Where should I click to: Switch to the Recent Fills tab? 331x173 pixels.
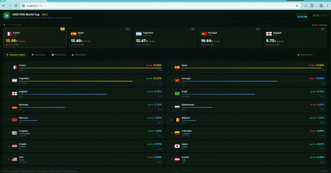[58, 55]
